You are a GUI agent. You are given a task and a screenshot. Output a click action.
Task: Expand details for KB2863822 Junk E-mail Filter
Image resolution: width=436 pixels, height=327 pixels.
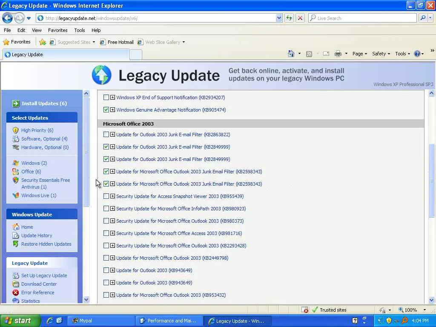tap(112, 134)
